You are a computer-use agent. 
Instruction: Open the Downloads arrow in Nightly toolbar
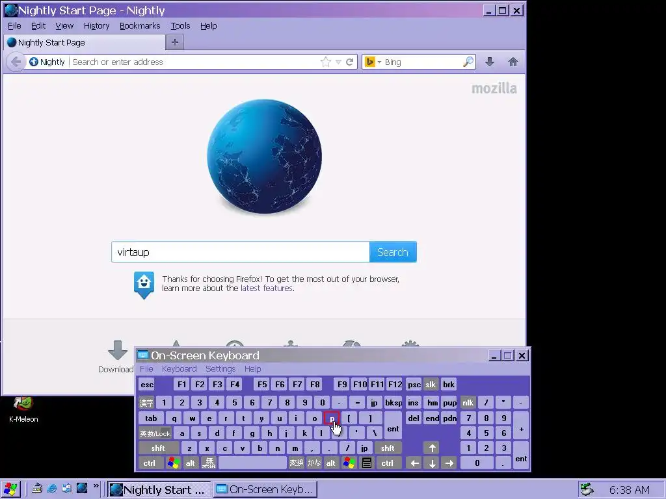[490, 62]
